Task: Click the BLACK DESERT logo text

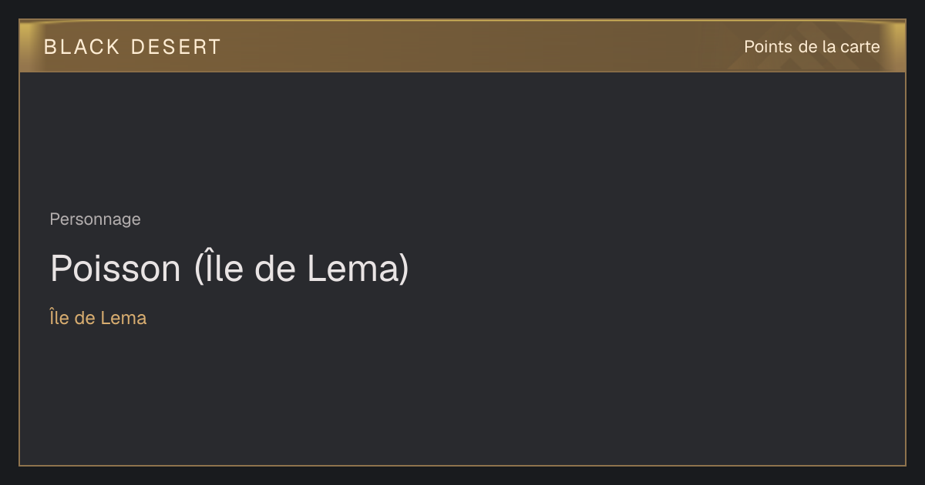Action: click(133, 47)
